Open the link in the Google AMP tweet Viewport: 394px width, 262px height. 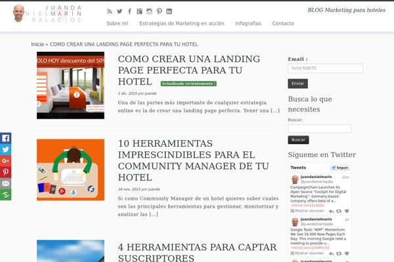pos(310,248)
